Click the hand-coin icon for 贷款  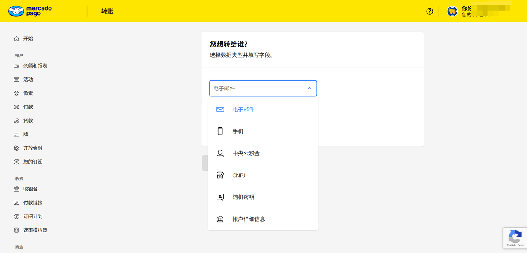pyautogui.click(x=16, y=121)
